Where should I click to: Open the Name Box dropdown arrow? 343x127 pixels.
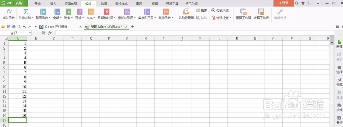[x=30, y=33]
